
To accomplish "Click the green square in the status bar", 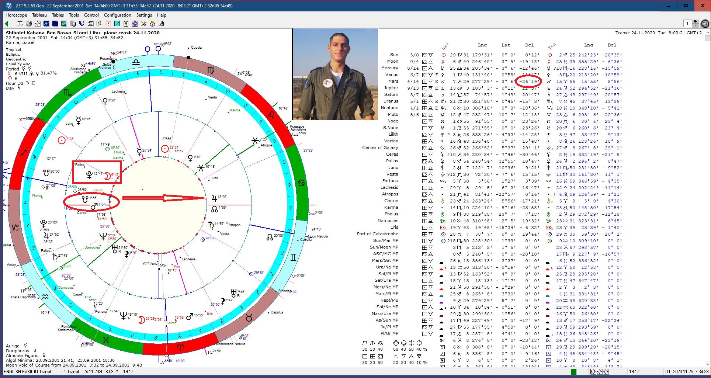I will (573, 372).
